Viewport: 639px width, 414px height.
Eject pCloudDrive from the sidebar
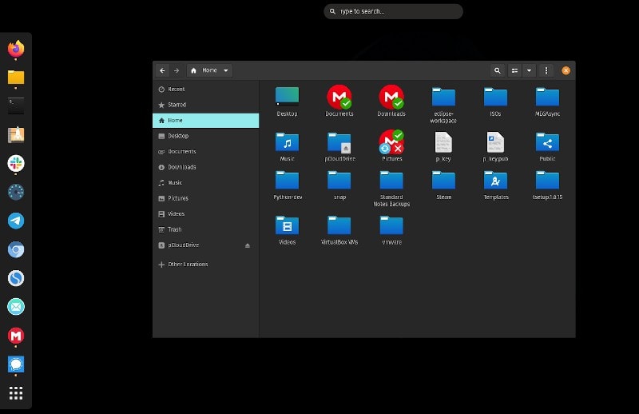pyautogui.click(x=248, y=245)
